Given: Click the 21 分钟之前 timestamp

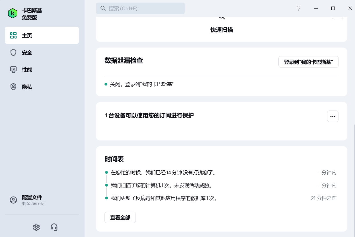Looking at the screenshot, I should point(324,198).
